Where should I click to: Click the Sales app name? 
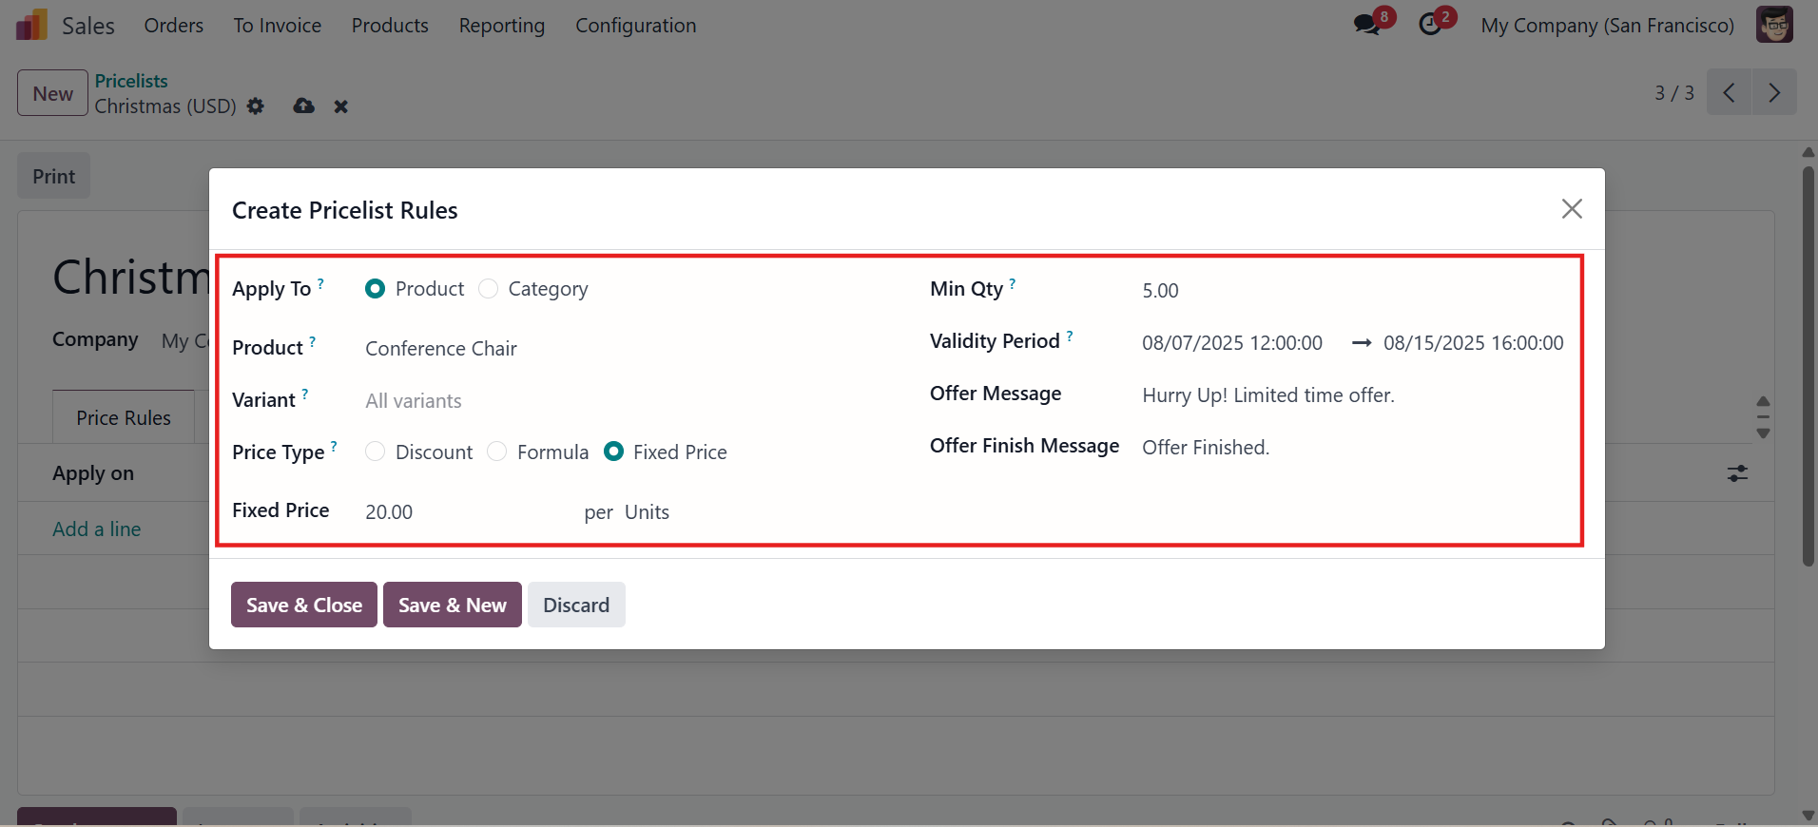pyautogui.click(x=88, y=26)
